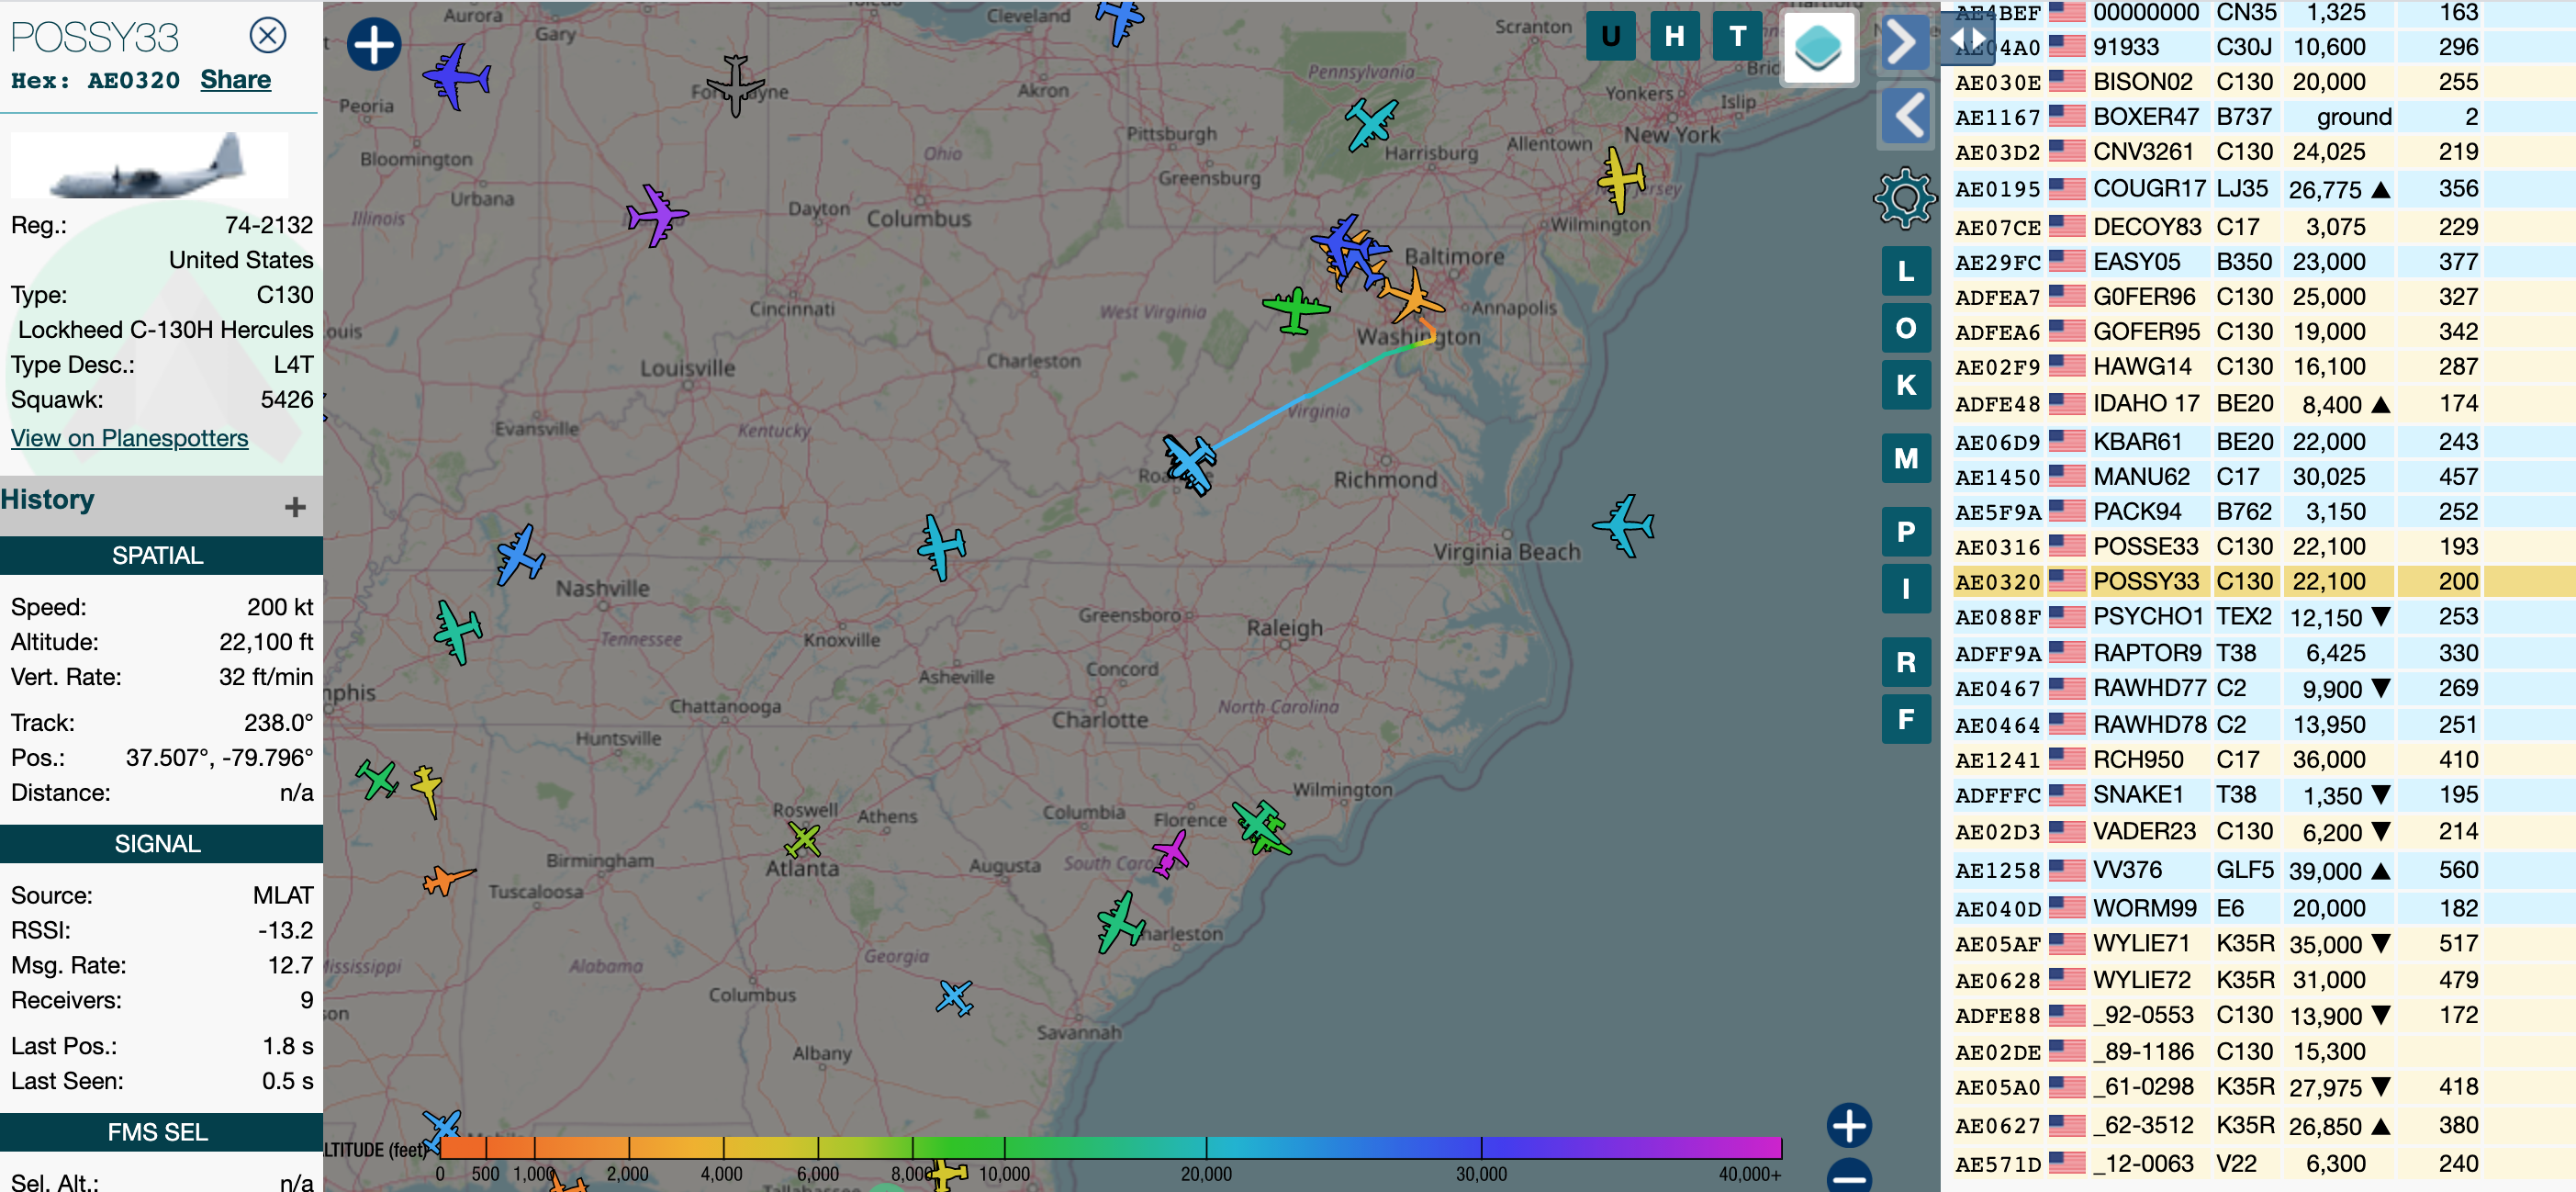Select the green aircraft near Charleston SC
Image resolution: width=2576 pixels, height=1192 pixels.
(x=1120, y=922)
